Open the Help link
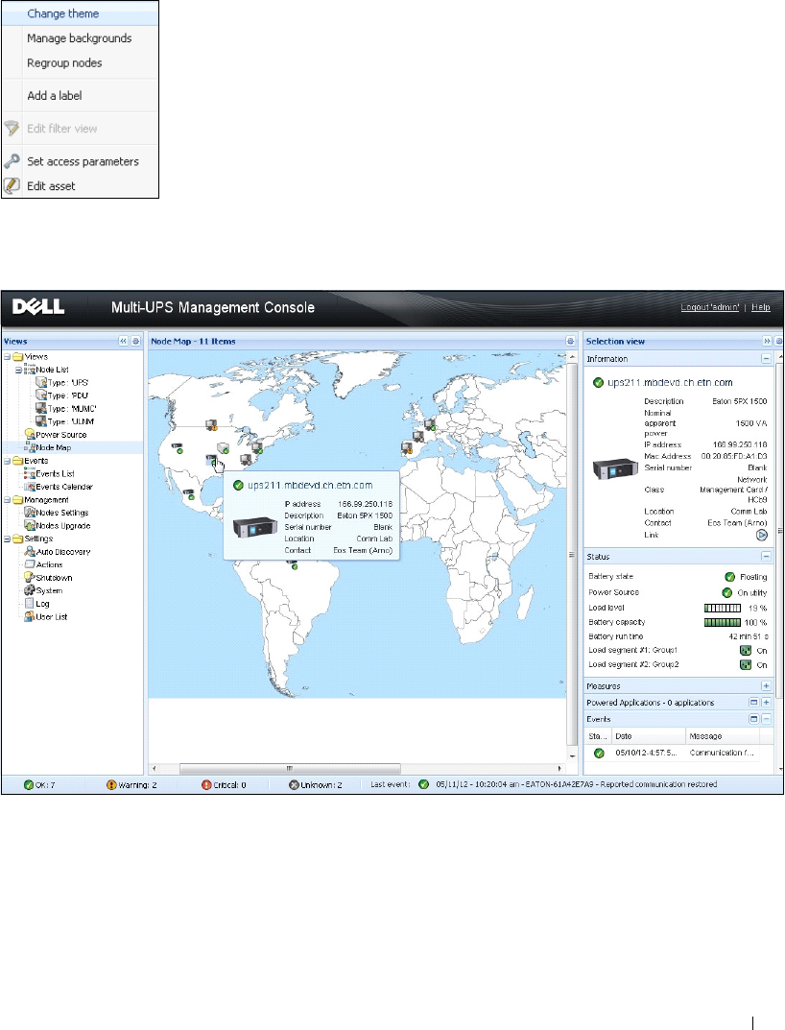This screenshot has height=1030, width=785. click(761, 307)
